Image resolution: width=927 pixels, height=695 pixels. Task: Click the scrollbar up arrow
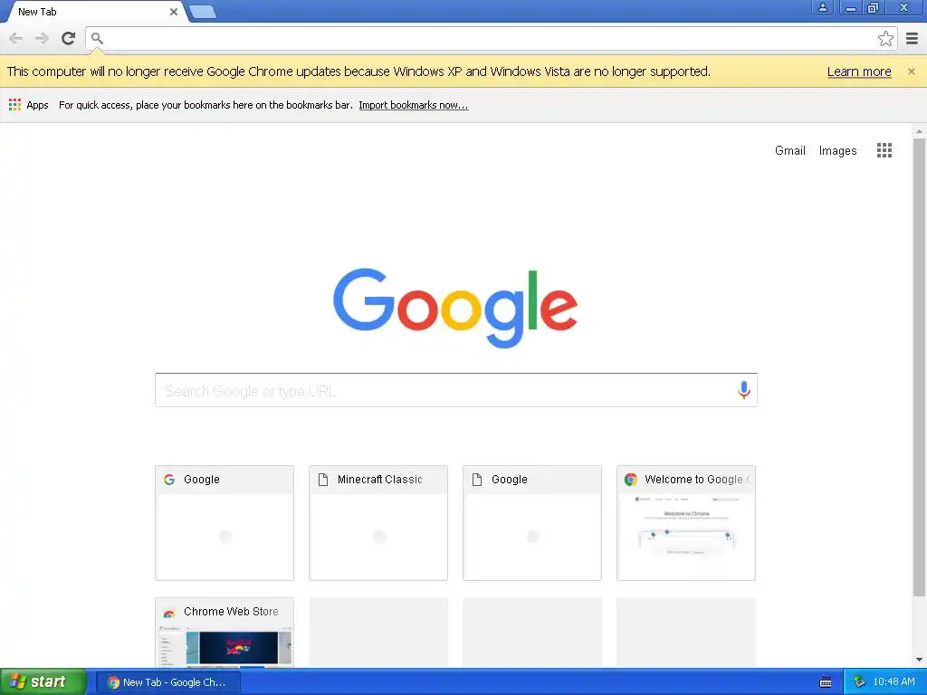pos(919,131)
